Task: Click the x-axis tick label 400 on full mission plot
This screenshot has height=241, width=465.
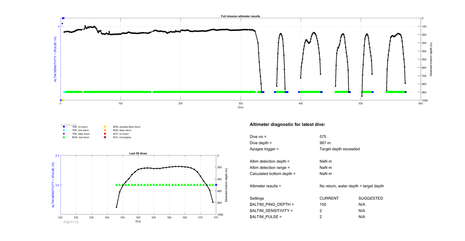Action: pyautogui.click(x=301, y=104)
